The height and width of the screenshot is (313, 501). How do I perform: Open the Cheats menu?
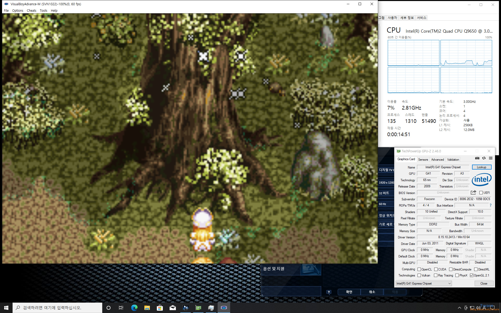(31, 11)
